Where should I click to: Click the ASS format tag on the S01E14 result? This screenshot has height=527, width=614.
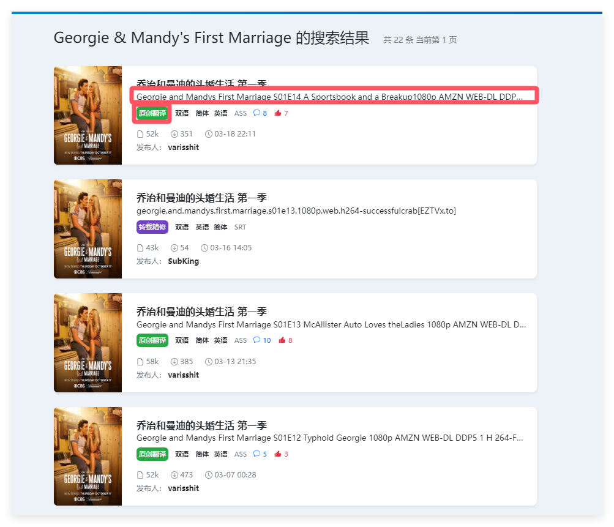coord(241,113)
